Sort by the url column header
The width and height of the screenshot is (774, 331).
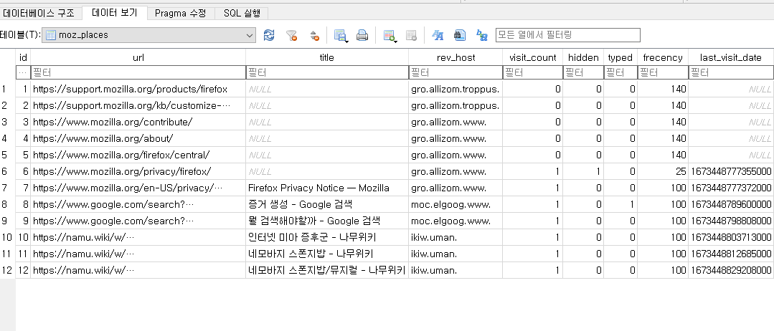pos(138,57)
